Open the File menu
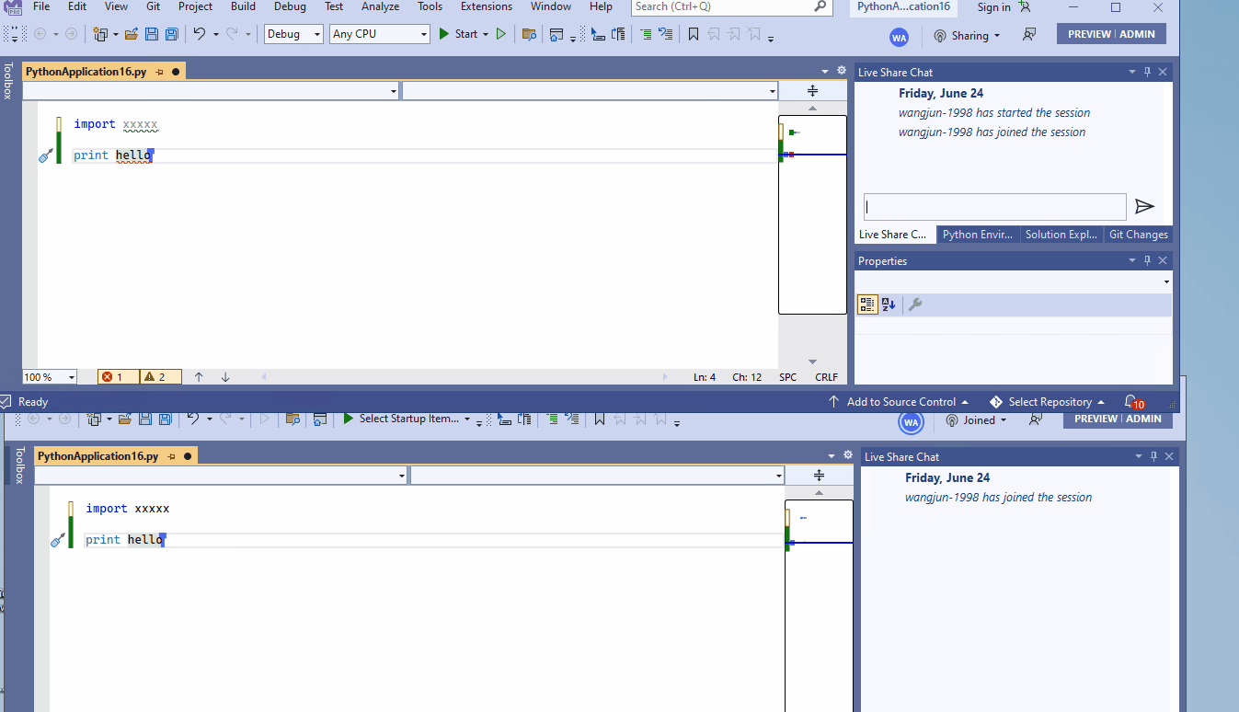Viewport: 1239px width, 712px height. (x=41, y=6)
